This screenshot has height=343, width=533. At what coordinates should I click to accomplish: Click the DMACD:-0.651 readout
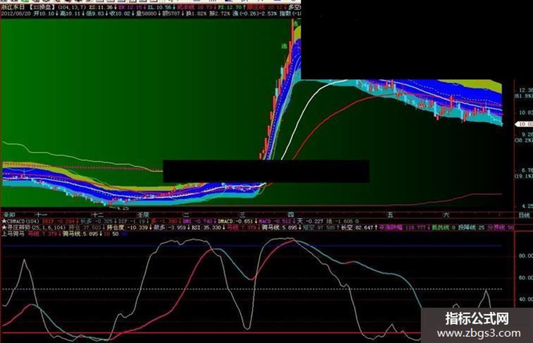click(x=235, y=221)
